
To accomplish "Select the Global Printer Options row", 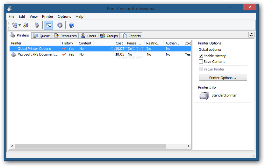I will point(100,49).
